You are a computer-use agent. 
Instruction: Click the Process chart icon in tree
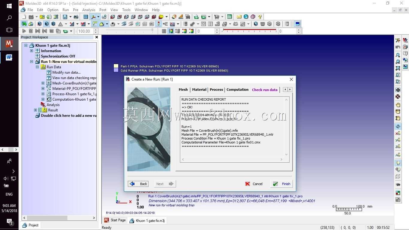[x=49, y=94]
